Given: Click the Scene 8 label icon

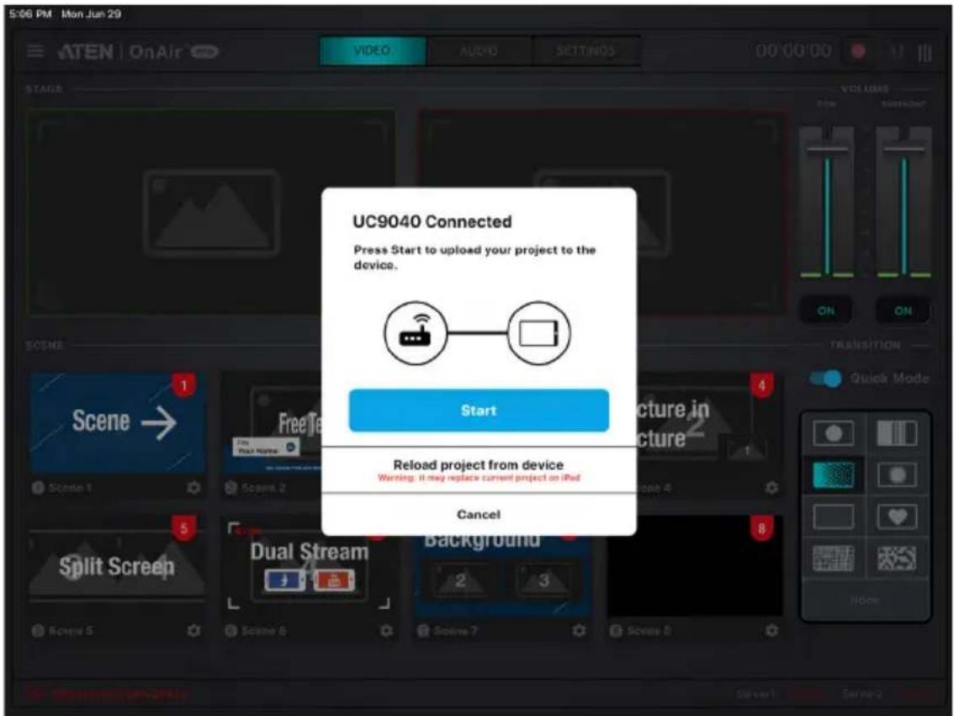Looking at the screenshot, I should click(x=616, y=631).
